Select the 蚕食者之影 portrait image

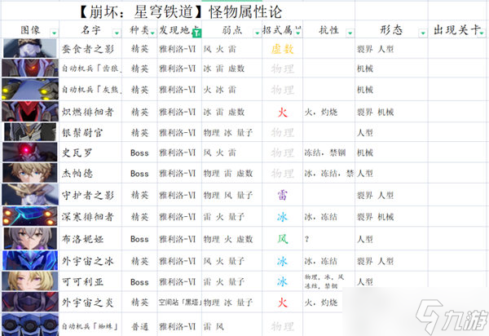30,48
